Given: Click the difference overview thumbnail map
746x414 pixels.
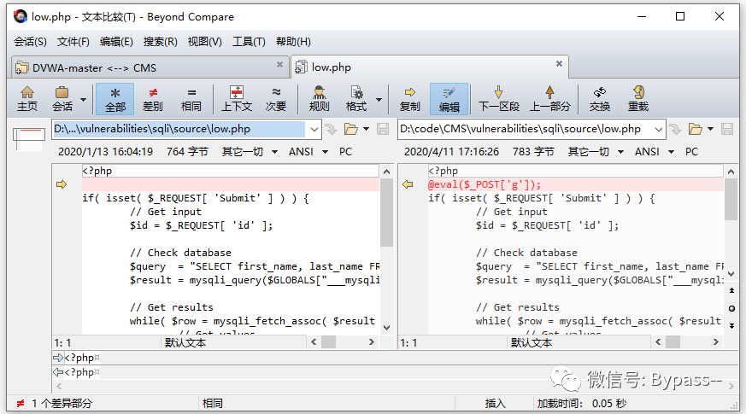Looking at the screenshot, I should click(29, 139).
